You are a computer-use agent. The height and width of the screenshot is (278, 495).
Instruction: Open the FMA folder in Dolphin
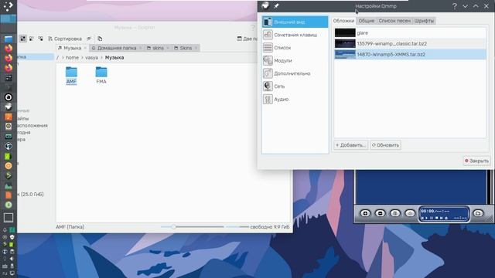101,75
